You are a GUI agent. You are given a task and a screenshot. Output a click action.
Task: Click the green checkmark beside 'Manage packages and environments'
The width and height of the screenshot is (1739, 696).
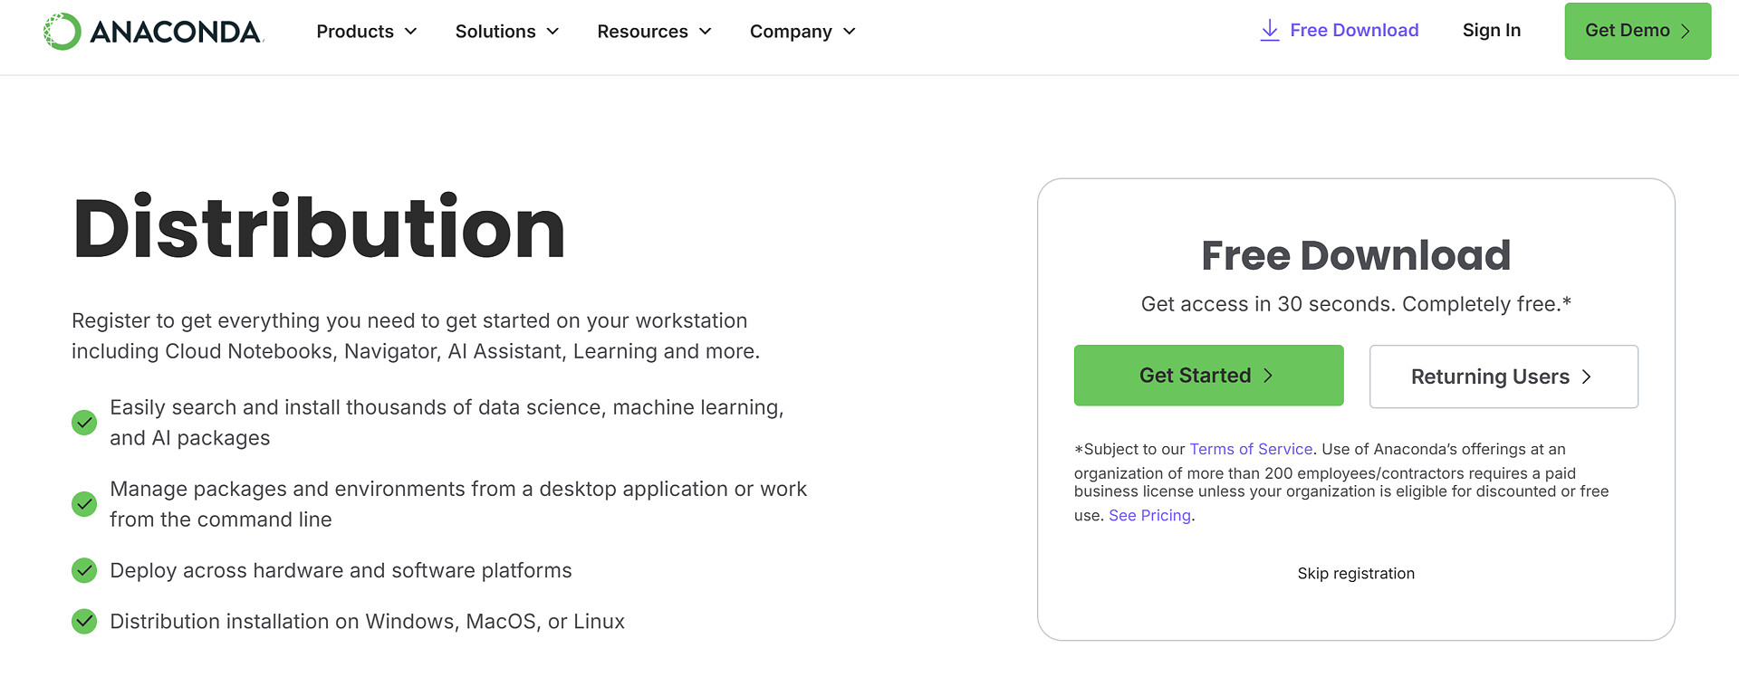pyautogui.click(x=84, y=504)
